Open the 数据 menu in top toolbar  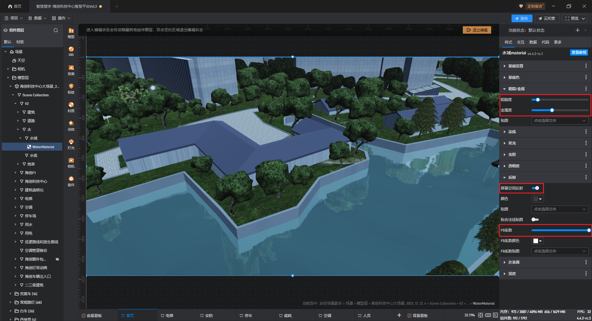point(37,18)
